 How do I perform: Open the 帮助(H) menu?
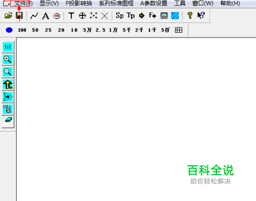(x=230, y=3)
